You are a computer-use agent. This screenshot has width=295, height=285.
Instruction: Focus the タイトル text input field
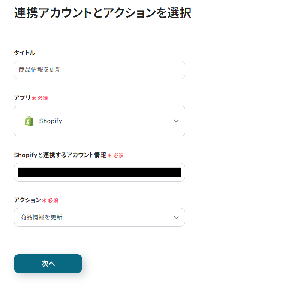click(99, 70)
